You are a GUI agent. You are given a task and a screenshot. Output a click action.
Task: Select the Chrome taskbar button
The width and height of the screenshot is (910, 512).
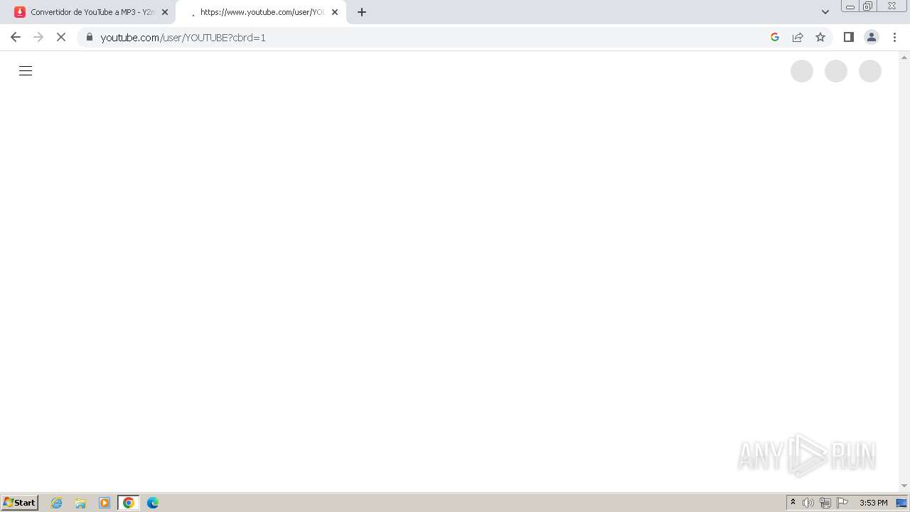pyautogui.click(x=129, y=503)
